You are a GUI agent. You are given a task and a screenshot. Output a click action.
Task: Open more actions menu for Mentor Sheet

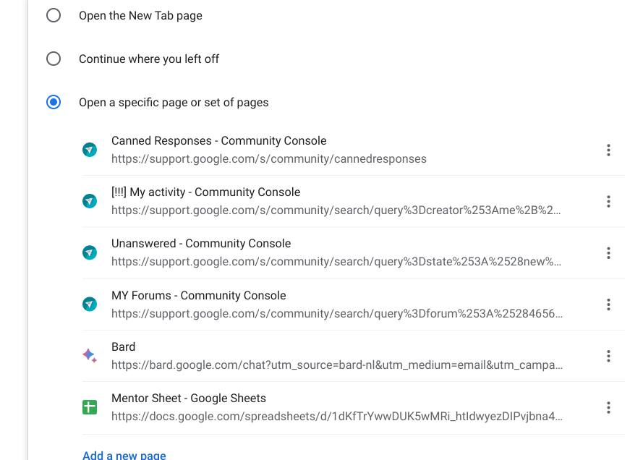point(608,407)
